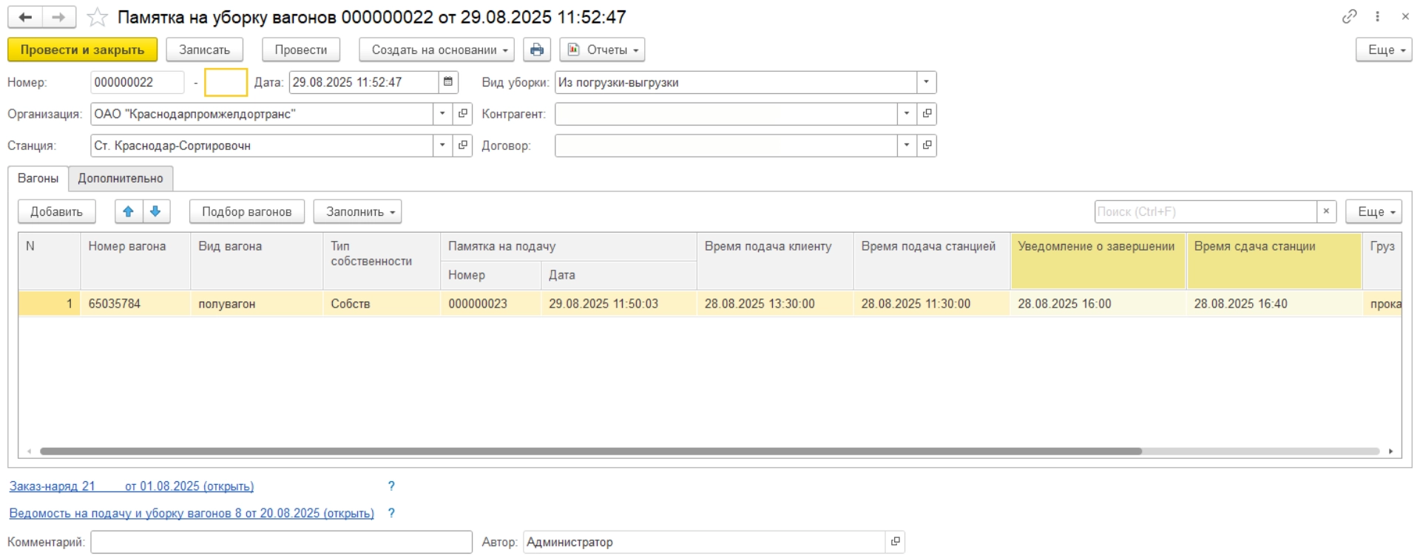This screenshot has height=558, width=1420.
Task: Open the three-dot window options menu
Action: point(1377,16)
